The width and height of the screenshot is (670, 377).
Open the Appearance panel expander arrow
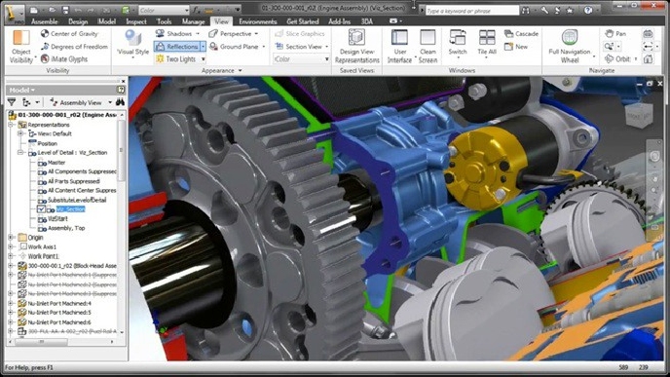pos(241,70)
